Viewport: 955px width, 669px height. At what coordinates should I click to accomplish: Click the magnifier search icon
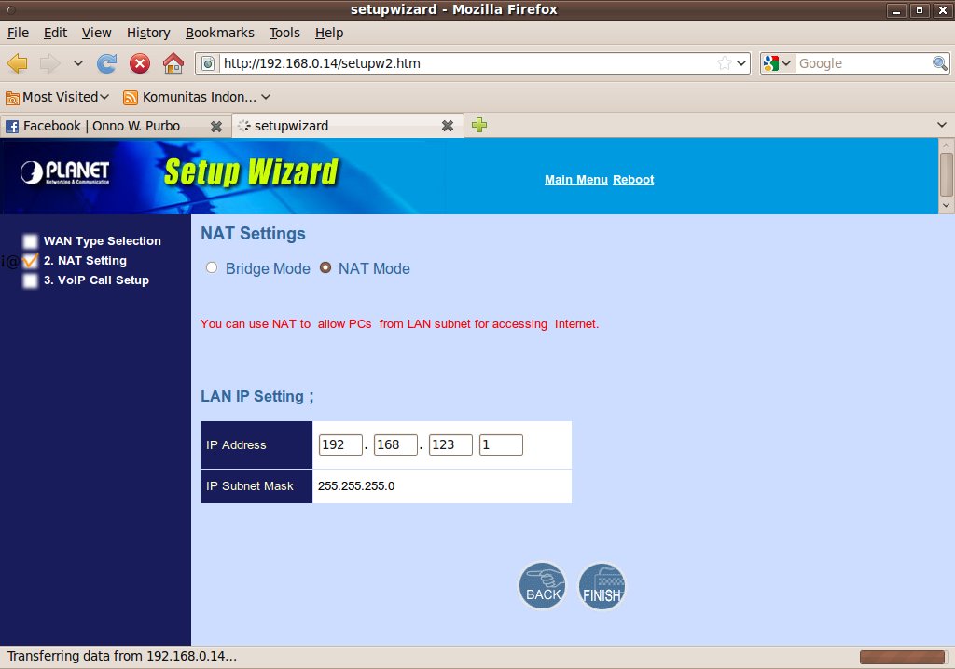(x=940, y=63)
